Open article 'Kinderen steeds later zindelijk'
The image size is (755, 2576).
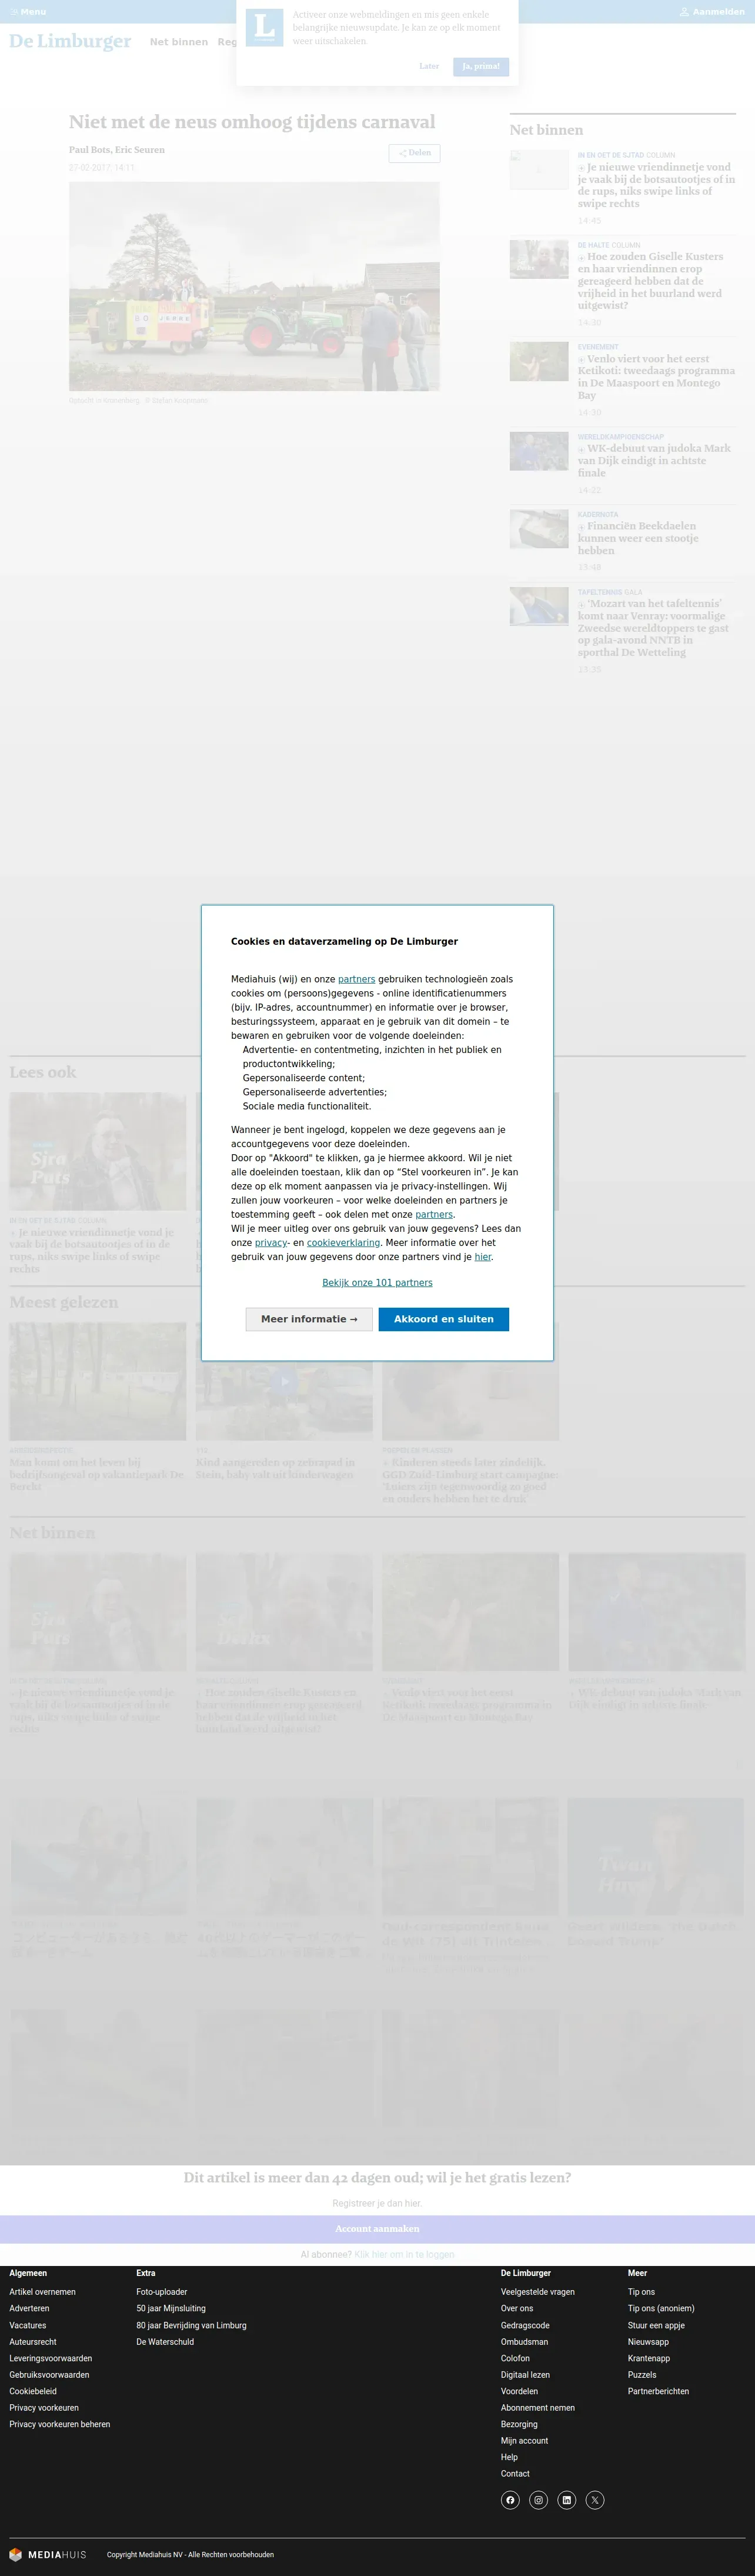[469, 1480]
